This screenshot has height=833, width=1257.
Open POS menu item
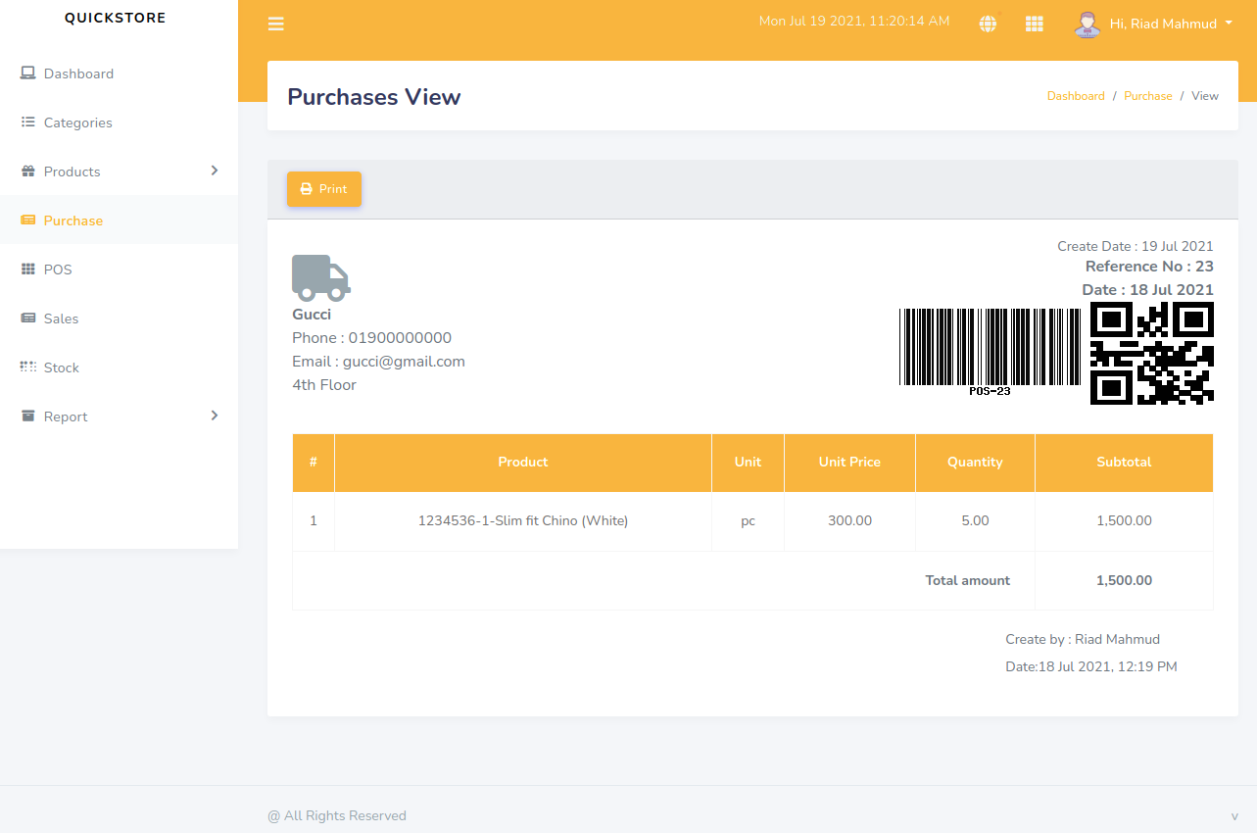(119, 269)
